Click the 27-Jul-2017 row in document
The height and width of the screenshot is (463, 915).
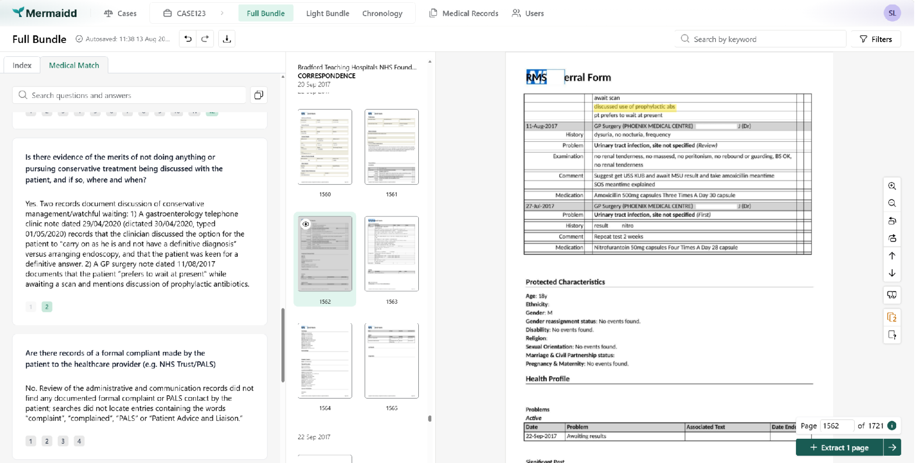667,206
